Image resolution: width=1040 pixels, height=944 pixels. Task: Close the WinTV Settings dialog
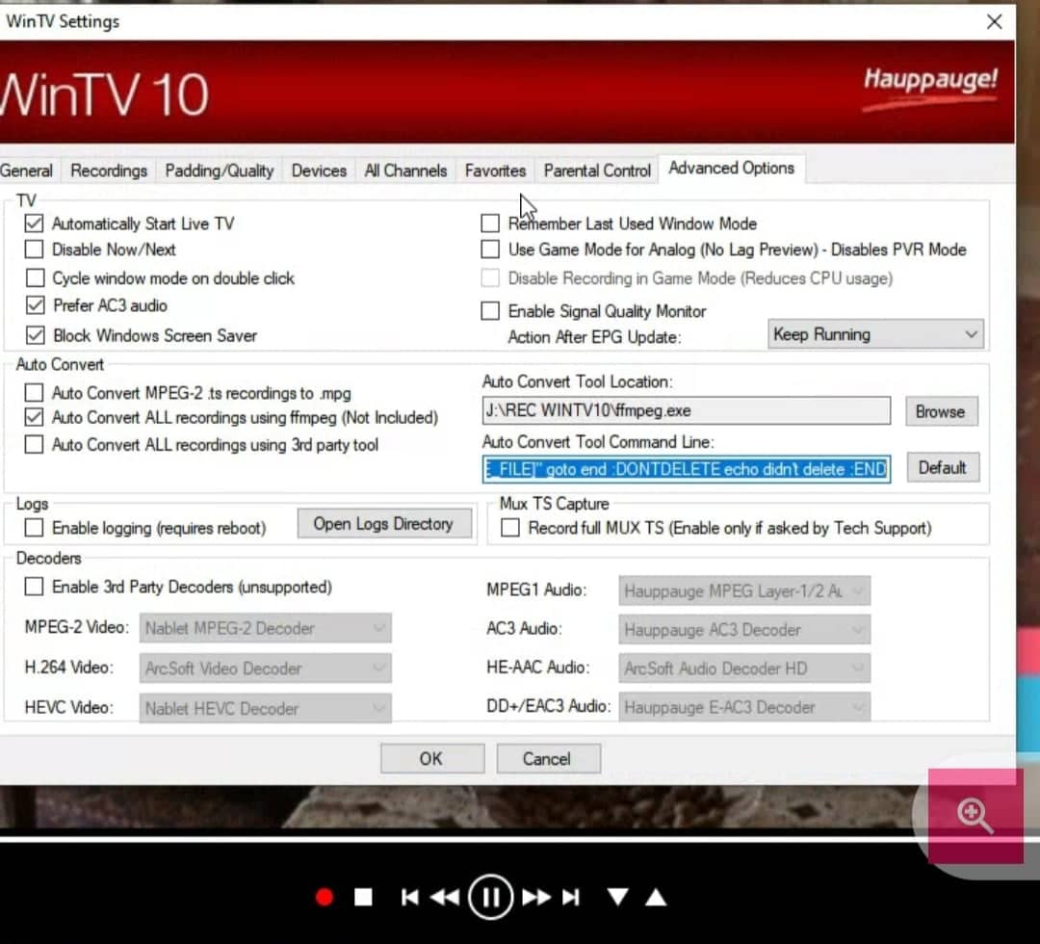pyautogui.click(x=994, y=22)
